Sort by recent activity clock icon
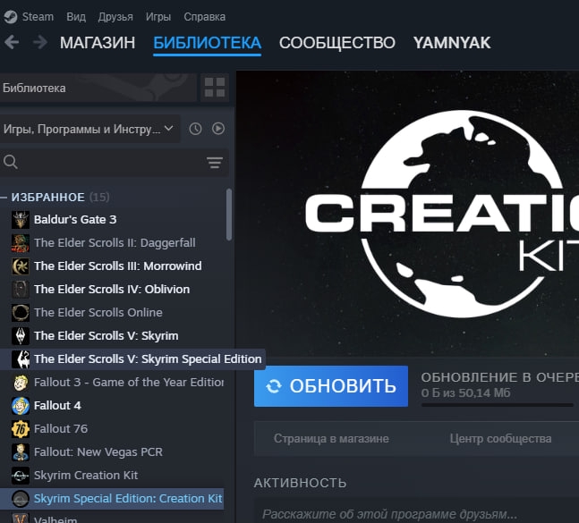The width and height of the screenshot is (579, 523). click(x=195, y=129)
